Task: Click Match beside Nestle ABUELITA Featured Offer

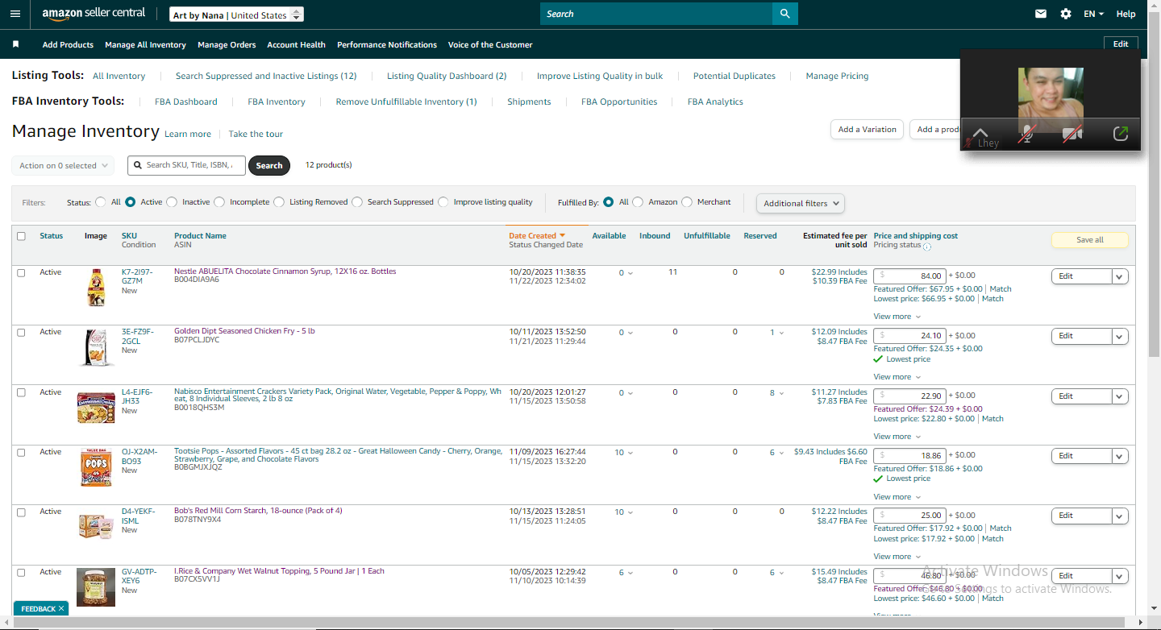Action: (1001, 289)
